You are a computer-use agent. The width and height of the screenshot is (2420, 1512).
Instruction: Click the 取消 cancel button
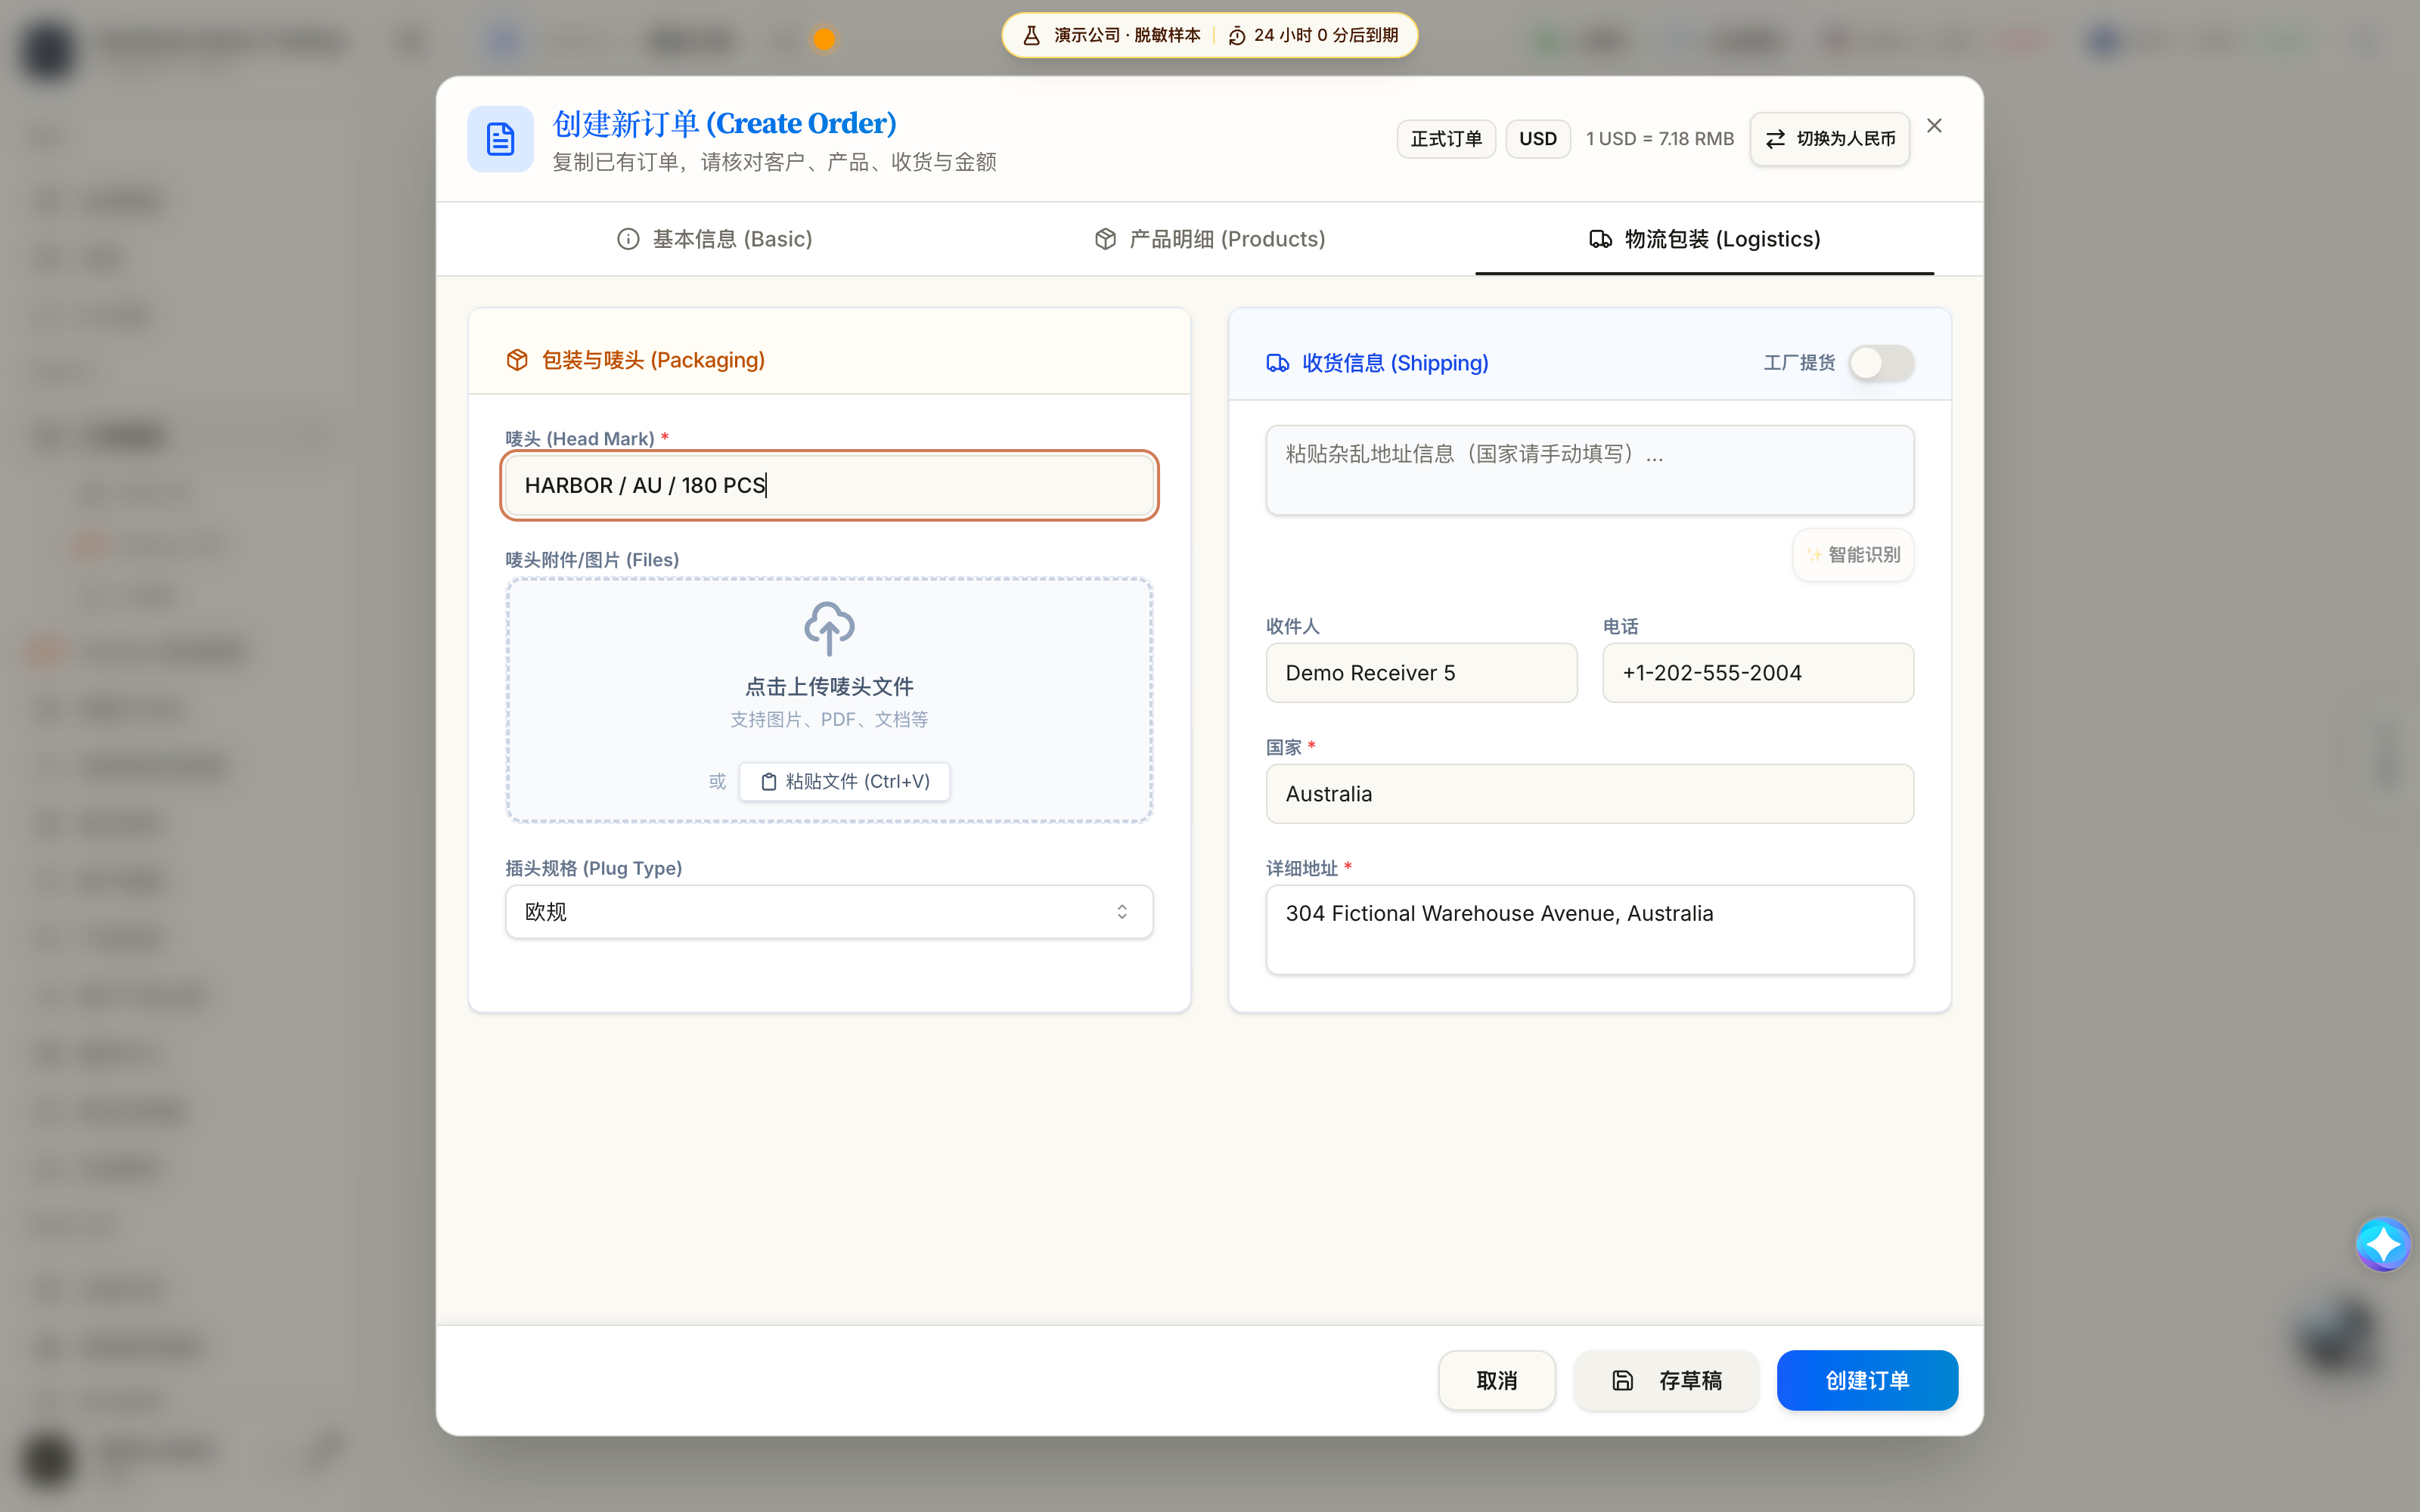[1496, 1380]
